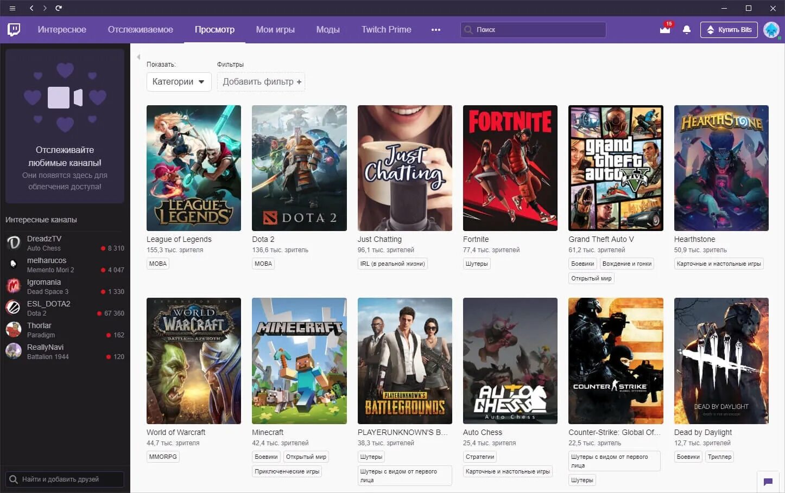
Task: Open Counter-Strike cover art
Action: coord(616,361)
